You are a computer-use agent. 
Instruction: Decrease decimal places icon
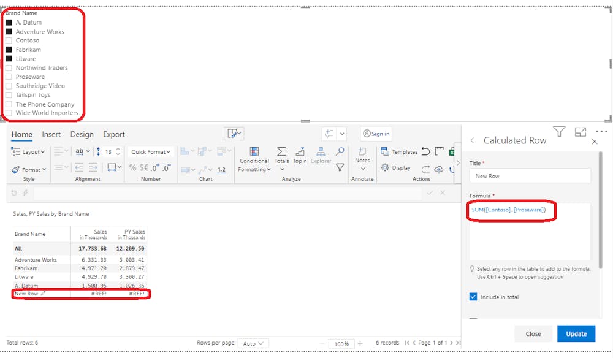point(167,168)
